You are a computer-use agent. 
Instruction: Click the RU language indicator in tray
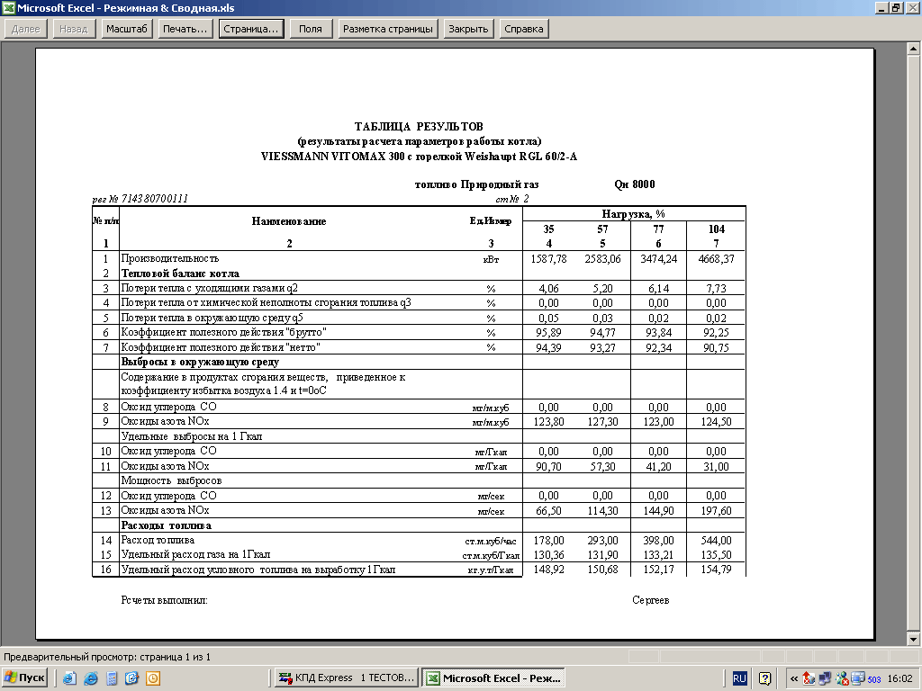[738, 678]
